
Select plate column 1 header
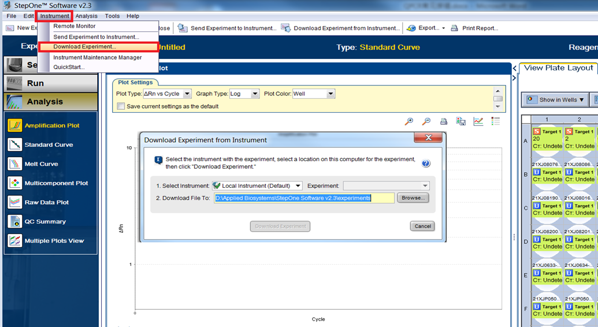point(547,120)
